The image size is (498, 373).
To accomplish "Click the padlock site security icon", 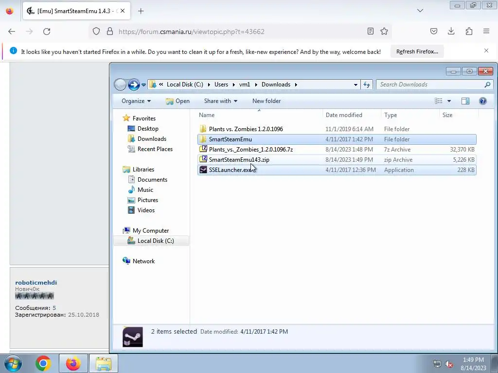I will point(110,32).
